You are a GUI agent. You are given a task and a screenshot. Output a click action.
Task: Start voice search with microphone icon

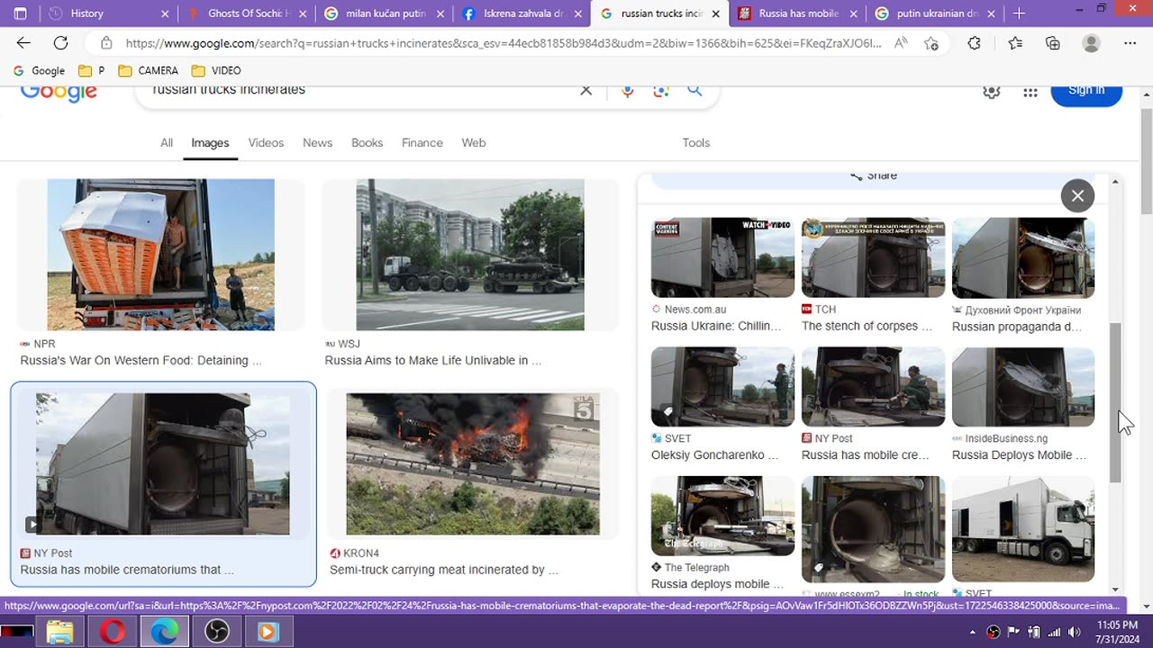[x=628, y=90]
